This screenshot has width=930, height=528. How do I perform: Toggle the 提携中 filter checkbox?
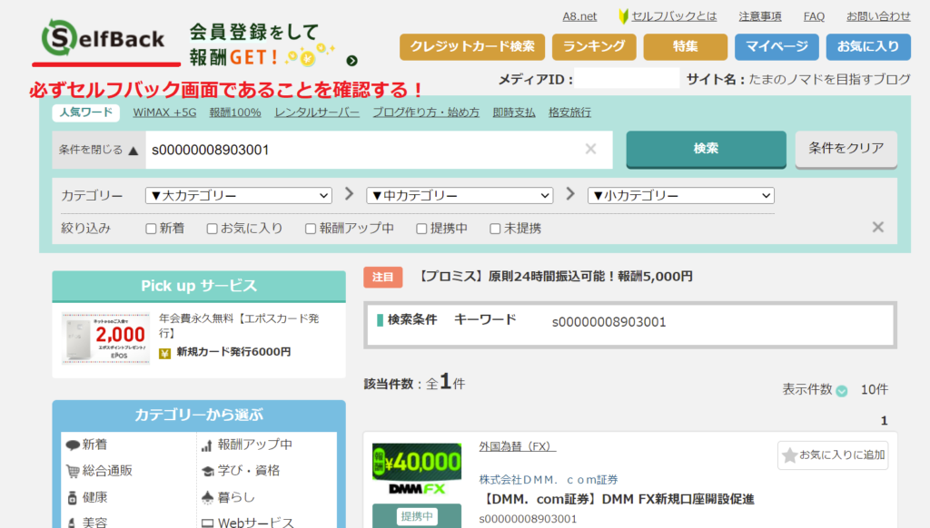pyautogui.click(x=421, y=229)
